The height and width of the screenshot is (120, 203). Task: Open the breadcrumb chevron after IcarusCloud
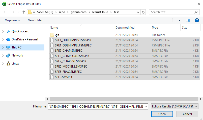click(x=111, y=12)
